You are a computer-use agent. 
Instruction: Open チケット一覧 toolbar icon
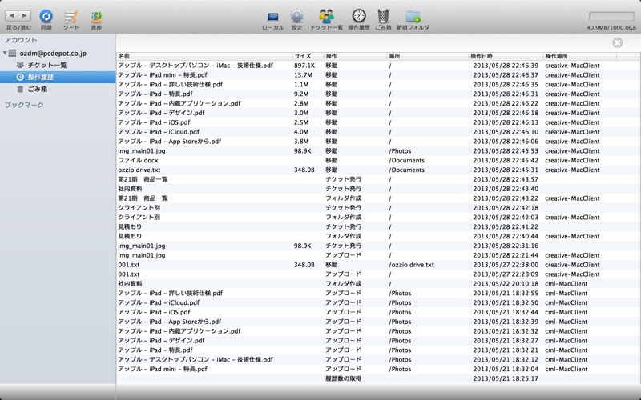click(326, 16)
